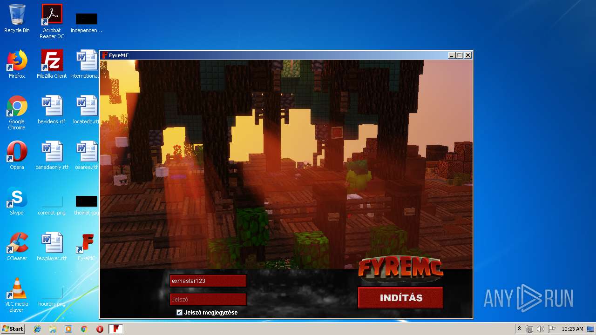The image size is (596, 335).
Task: Open FyreMC desktop shortcut
Action: [x=87, y=247]
